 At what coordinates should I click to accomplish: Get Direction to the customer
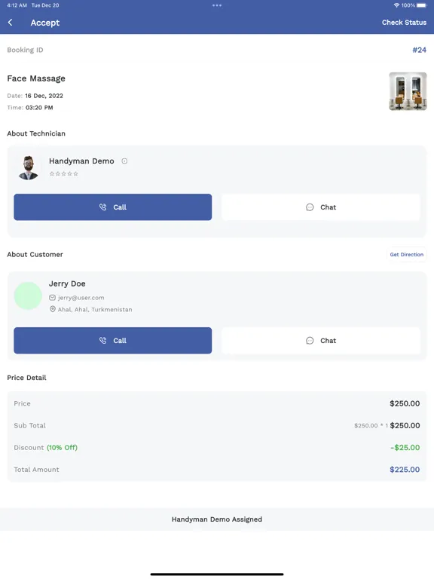point(407,254)
